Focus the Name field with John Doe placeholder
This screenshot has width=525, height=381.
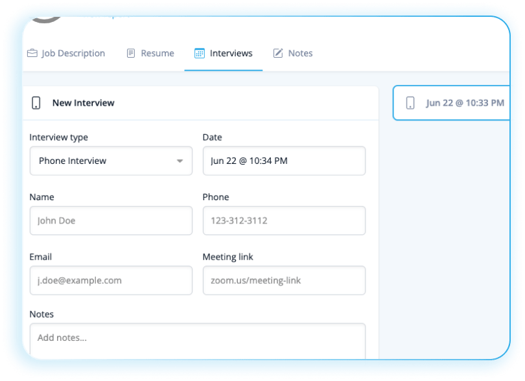(111, 220)
